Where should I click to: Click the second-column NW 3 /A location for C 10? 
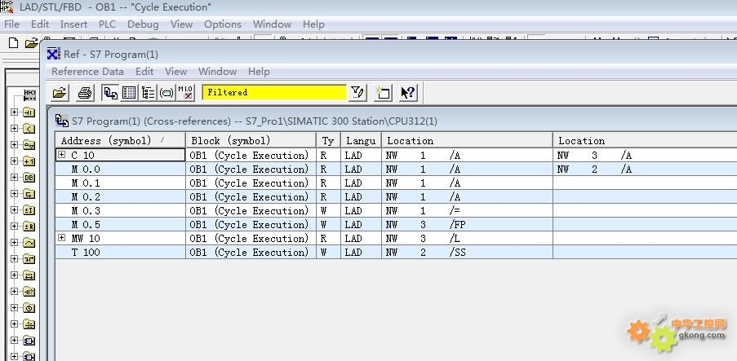tap(594, 156)
